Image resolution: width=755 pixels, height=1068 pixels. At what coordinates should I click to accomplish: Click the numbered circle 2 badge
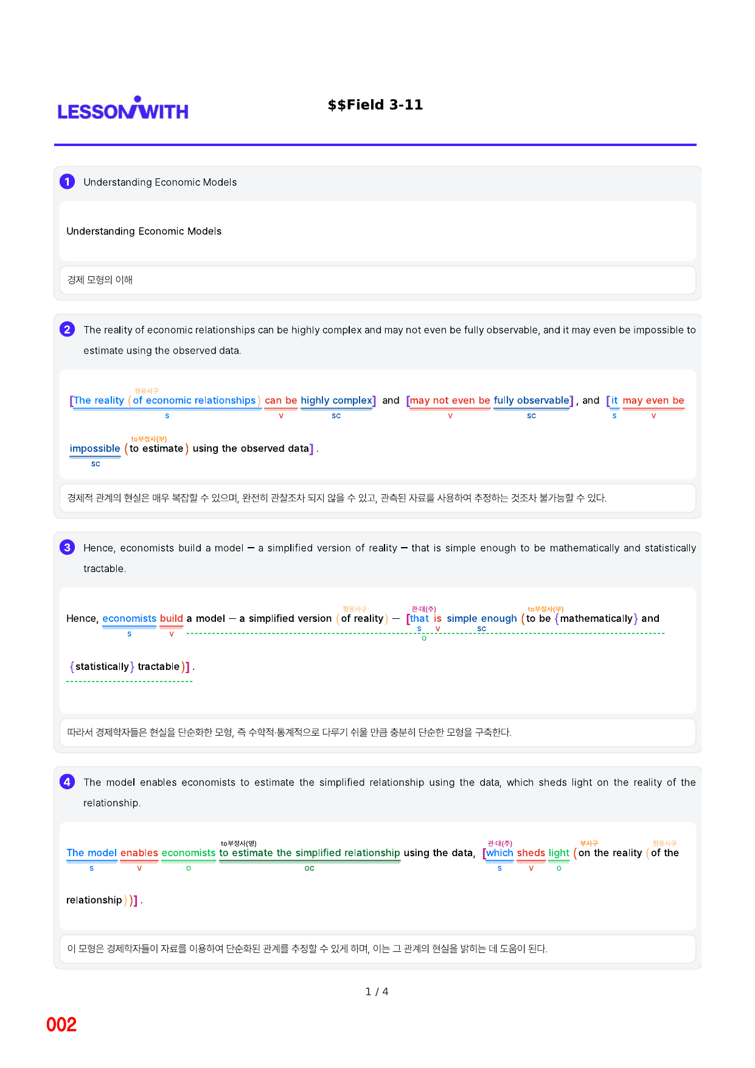(67, 329)
